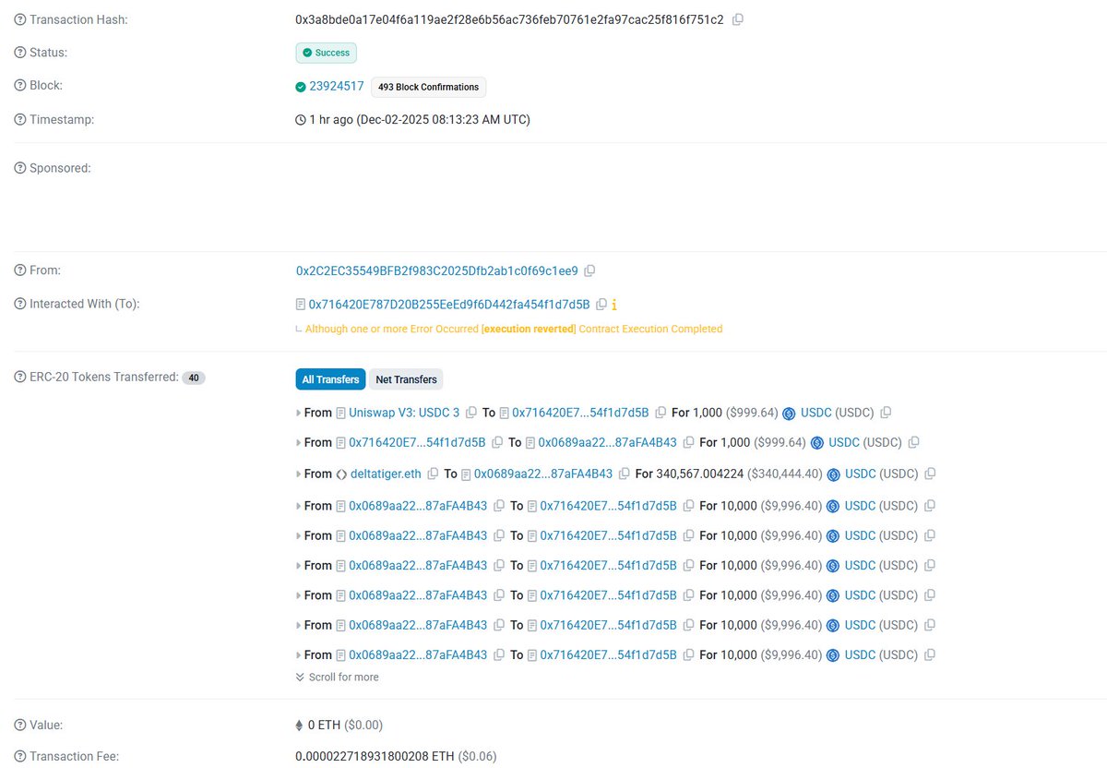Copy the deltatiger.eth address

(x=433, y=474)
